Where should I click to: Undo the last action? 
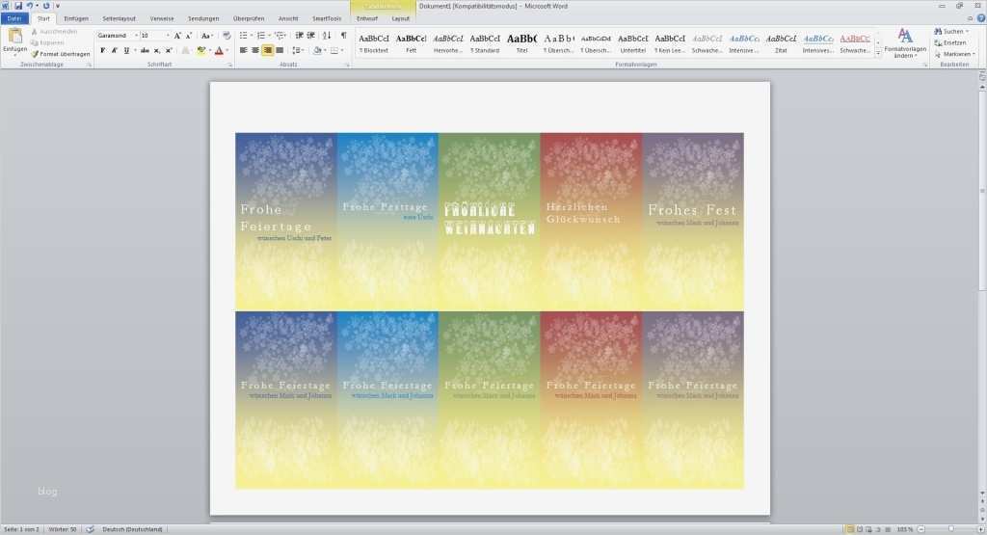[29, 6]
